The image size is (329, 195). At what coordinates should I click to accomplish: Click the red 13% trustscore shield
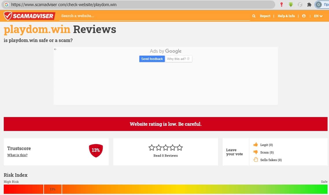click(96, 150)
